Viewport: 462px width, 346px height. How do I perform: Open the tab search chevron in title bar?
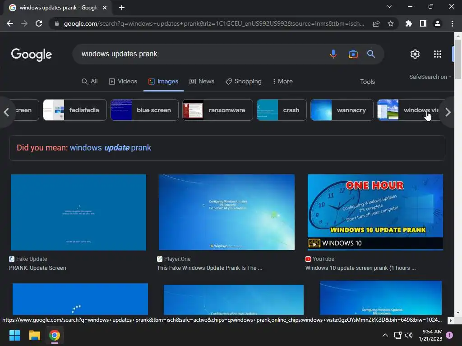point(389,6)
